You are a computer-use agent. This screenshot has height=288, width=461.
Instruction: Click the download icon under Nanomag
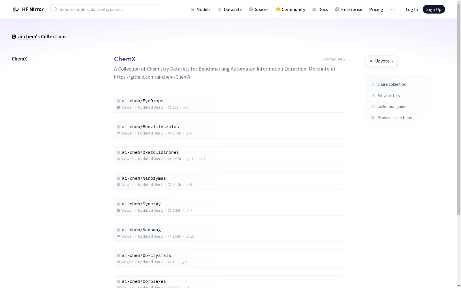click(188, 236)
